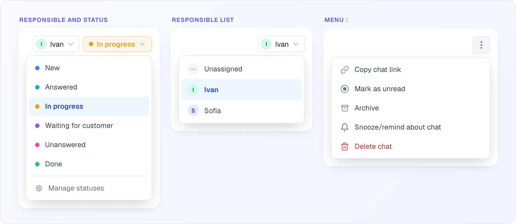Choose Delete chat

click(x=411, y=147)
